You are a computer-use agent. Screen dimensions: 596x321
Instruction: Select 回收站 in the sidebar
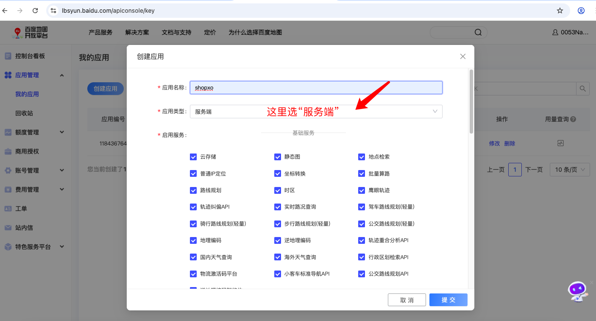(24, 113)
